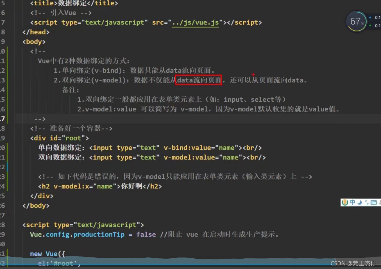381x269 pixels.
Task: Click "1.单向绑定(v-bind)" in the comment
Action: point(89,71)
